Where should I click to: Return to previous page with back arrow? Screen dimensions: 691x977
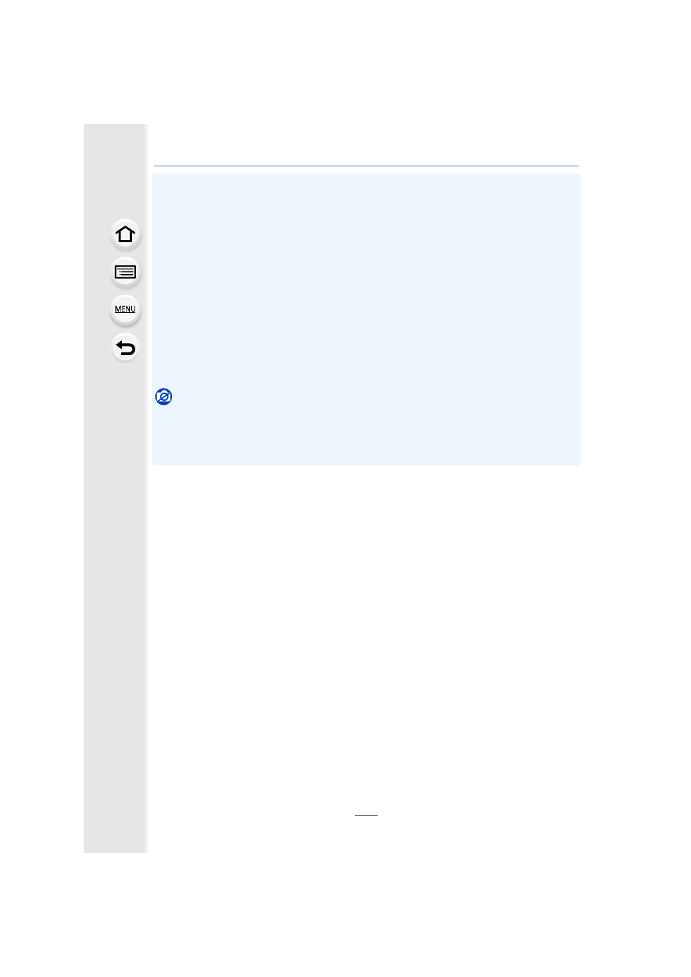tap(125, 348)
